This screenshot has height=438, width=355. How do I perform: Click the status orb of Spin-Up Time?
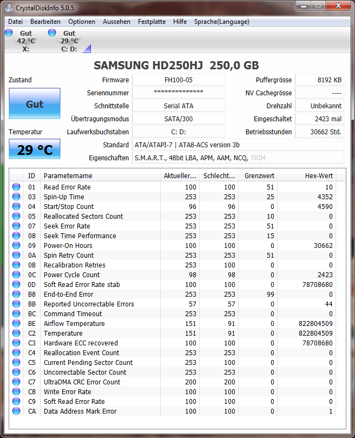(x=16, y=197)
